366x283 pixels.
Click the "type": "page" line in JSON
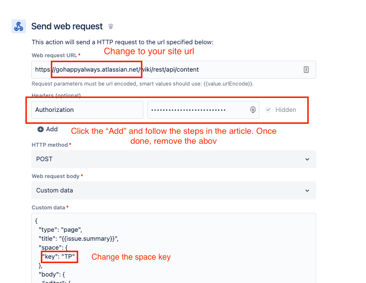click(x=60, y=230)
